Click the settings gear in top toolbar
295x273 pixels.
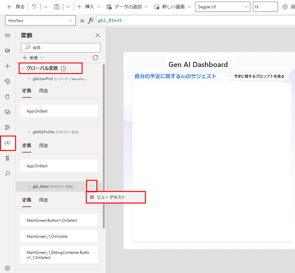tap(285, 7)
